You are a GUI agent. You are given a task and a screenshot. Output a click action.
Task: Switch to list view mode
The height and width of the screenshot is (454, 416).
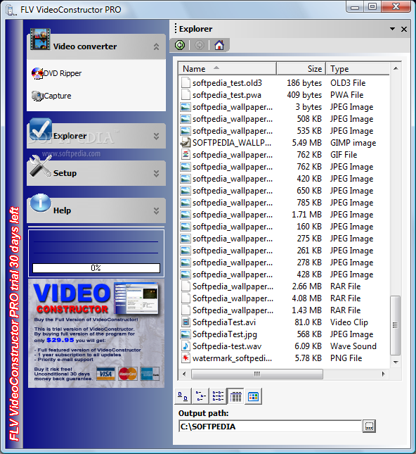click(x=218, y=396)
